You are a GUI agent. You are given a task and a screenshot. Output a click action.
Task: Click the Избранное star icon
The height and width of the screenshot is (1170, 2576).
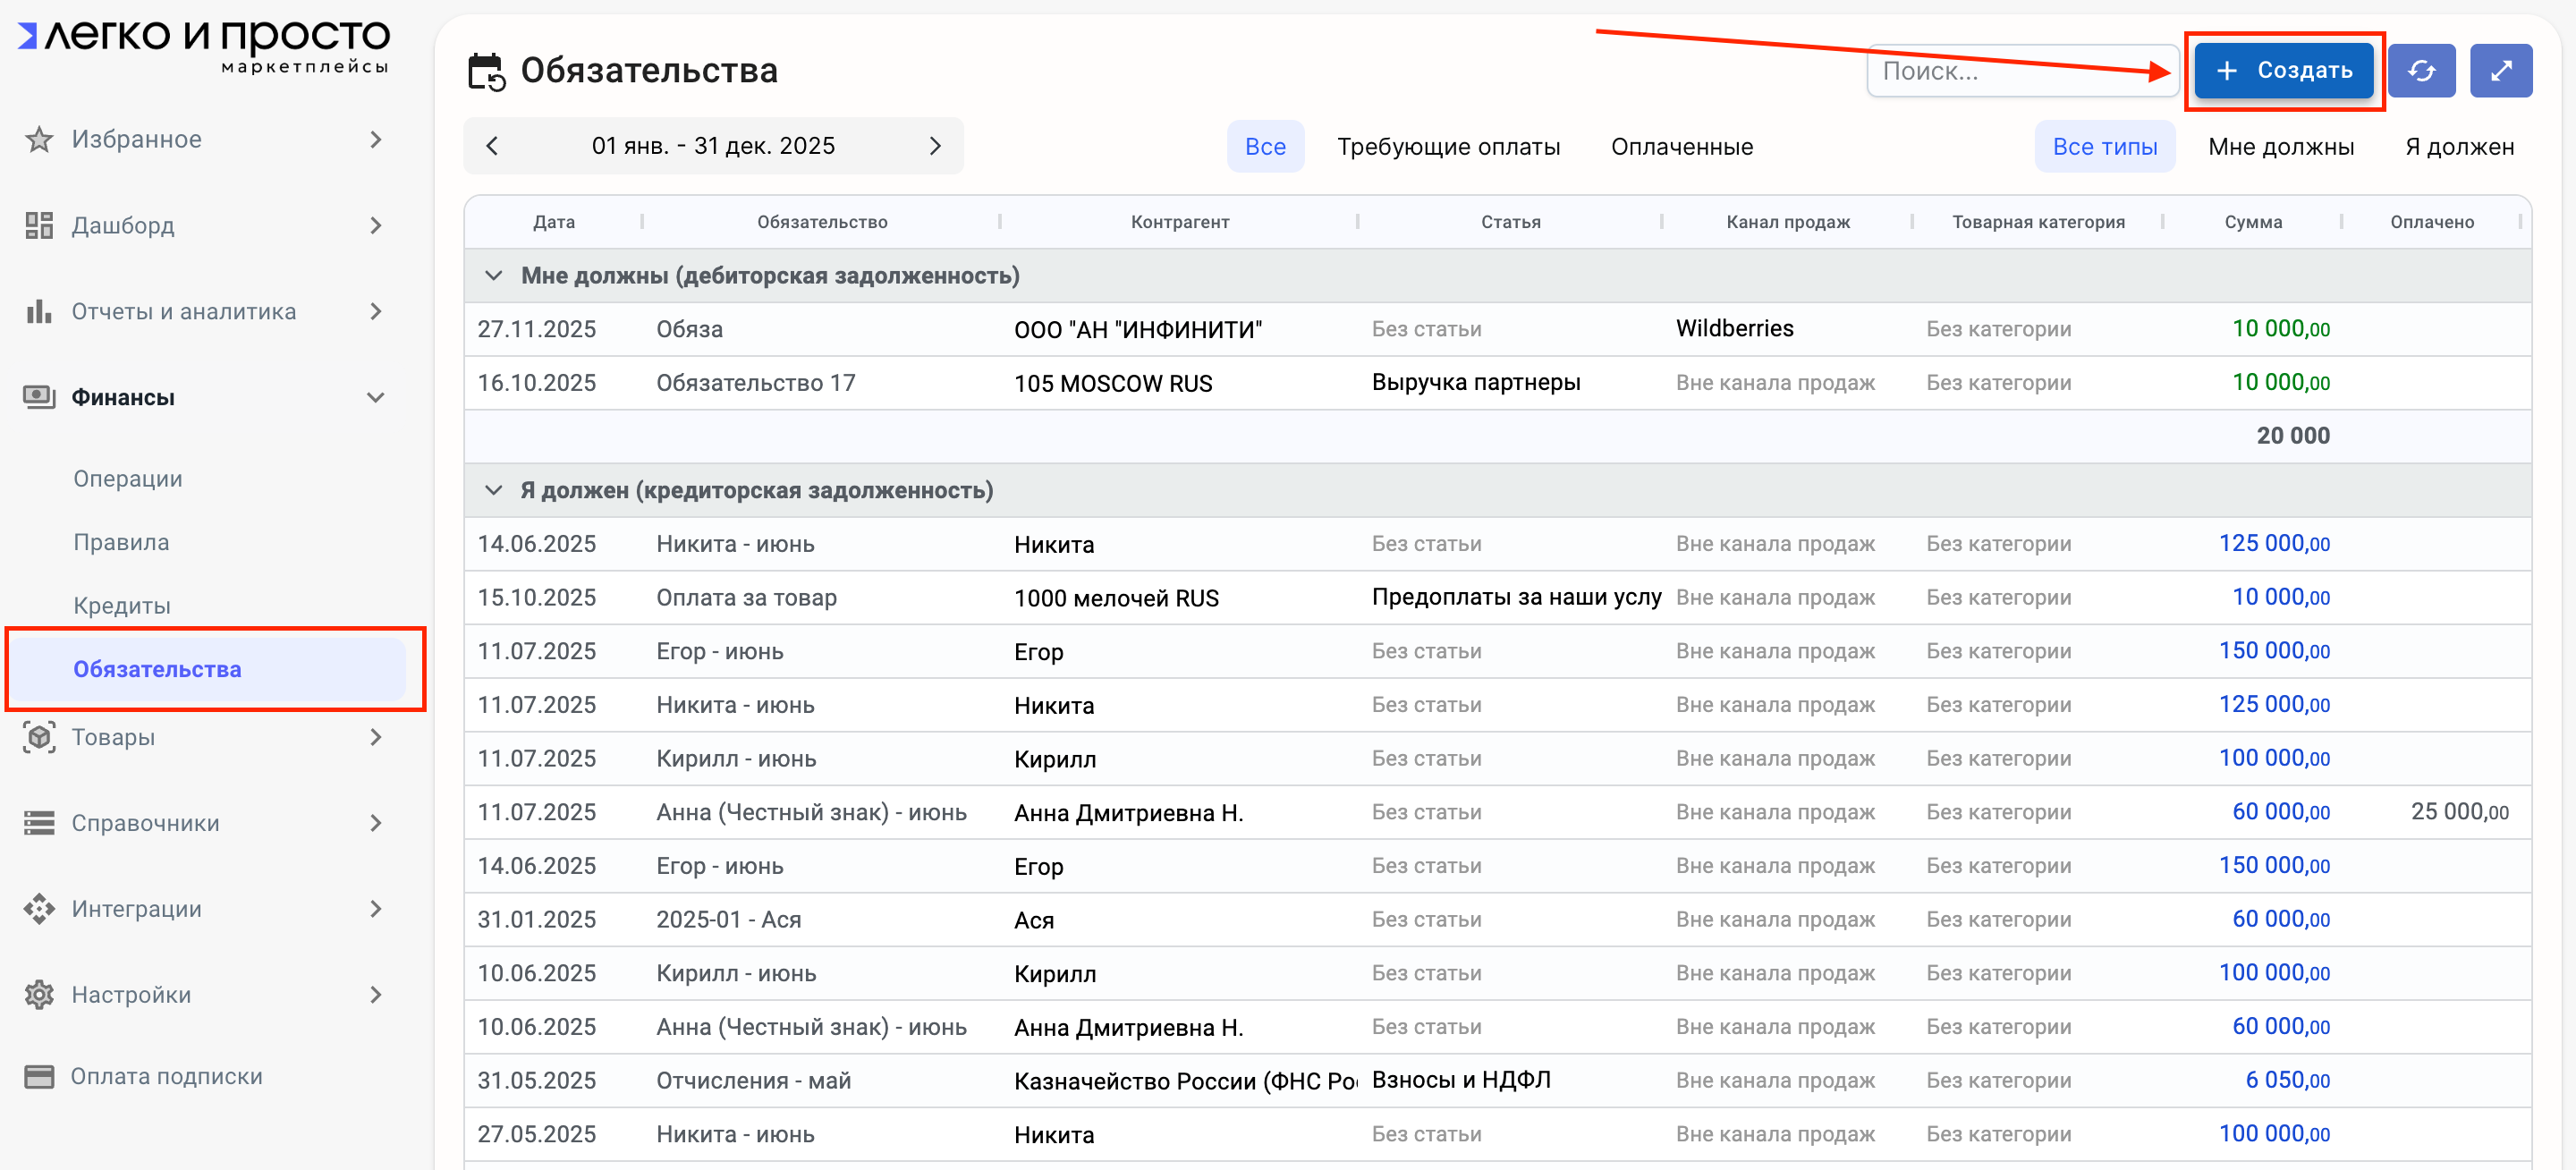pyautogui.click(x=39, y=139)
